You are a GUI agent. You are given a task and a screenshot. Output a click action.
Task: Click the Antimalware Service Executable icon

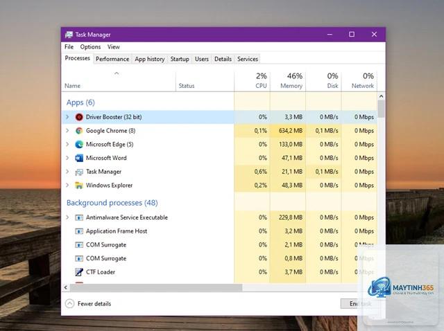79,217
